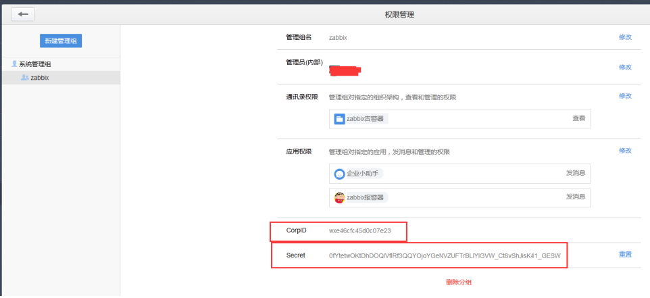Viewport: 650px width, 298px height.
Task: Click 发消息 in the zabbix报警器 row
Action: coord(575,197)
